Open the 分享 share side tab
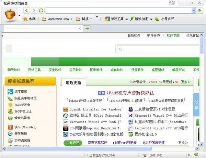The image size is (206, 158). tap(196, 105)
